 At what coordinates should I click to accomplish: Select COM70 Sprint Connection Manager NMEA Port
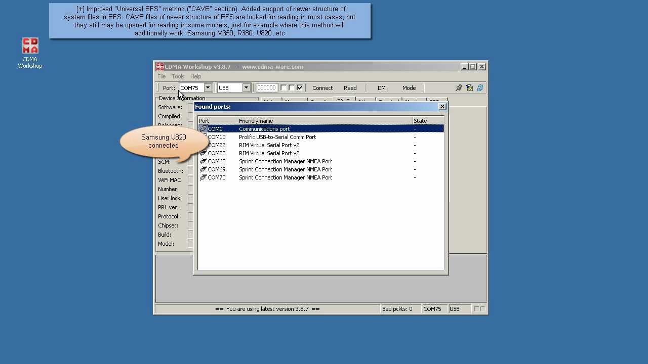point(321,177)
